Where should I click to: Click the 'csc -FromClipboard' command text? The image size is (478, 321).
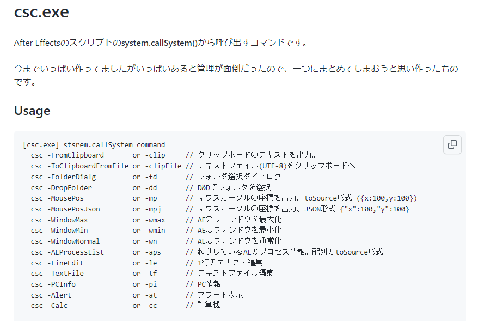pyautogui.click(x=68, y=155)
